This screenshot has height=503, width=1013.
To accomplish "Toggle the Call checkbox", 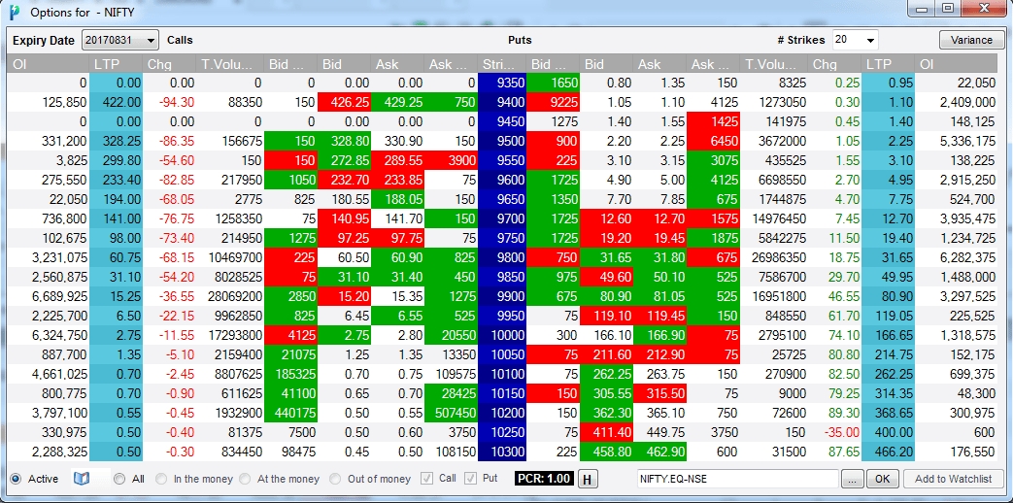I will [427, 479].
